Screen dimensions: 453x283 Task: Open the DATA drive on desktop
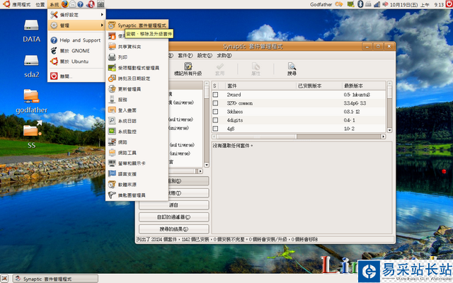pyautogui.click(x=31, y=30)
